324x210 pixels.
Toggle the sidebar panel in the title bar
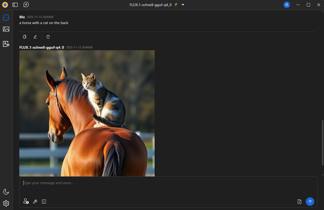point(15,5)
